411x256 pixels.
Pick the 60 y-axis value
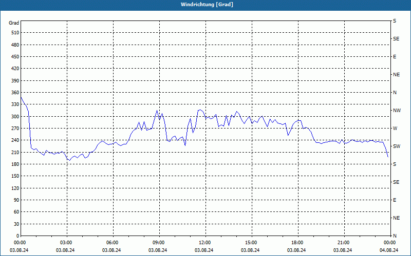tap(16, 212)
